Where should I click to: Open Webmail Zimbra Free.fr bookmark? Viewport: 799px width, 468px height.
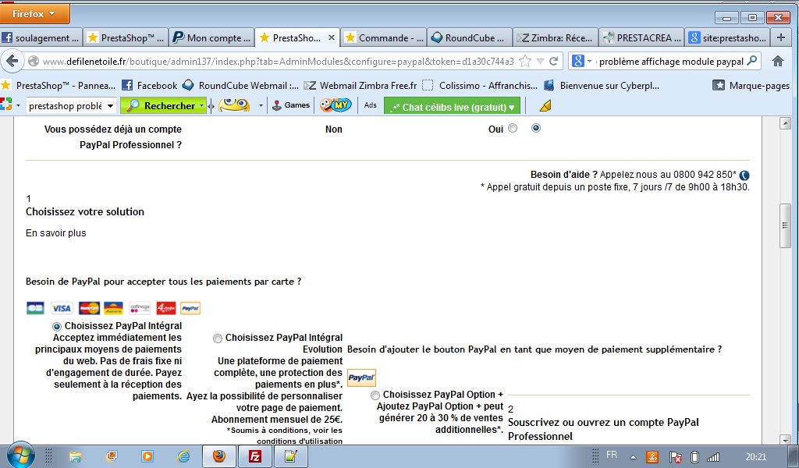[360, 86]
